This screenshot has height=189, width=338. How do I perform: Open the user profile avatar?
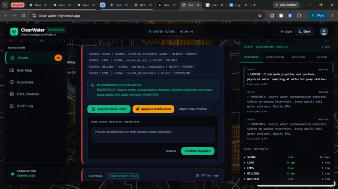coord(324,32)
